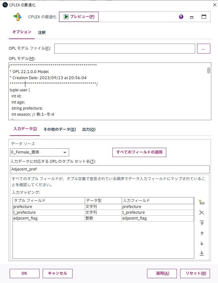Screen dimensions: 218x283
Task: Click the 'int age;' code line
Action: point(18,102)
